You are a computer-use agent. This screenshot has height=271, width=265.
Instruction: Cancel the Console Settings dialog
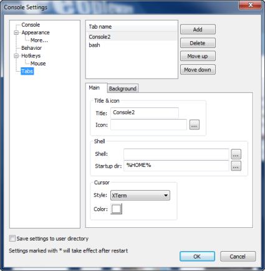point(238,257)
